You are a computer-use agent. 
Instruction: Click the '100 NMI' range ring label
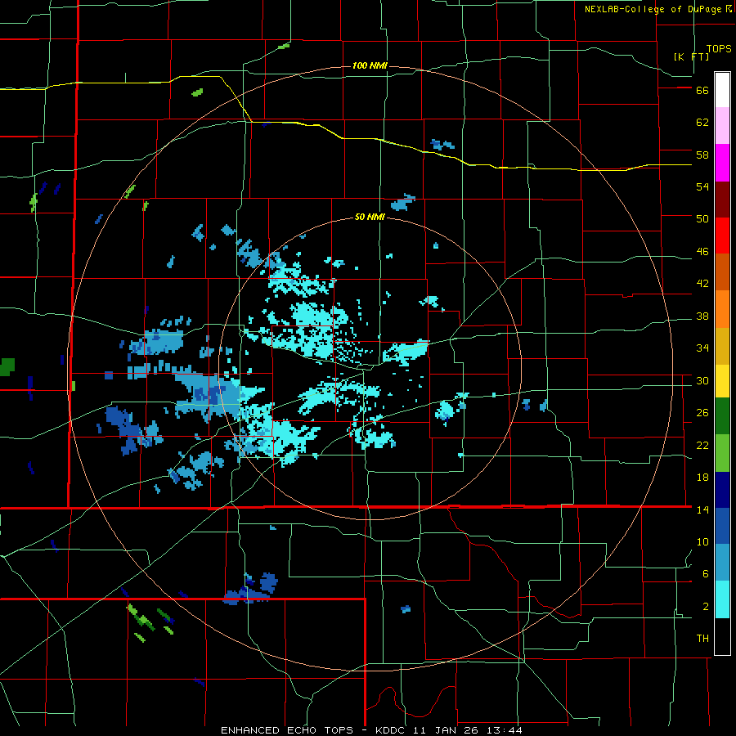[370, 65]
